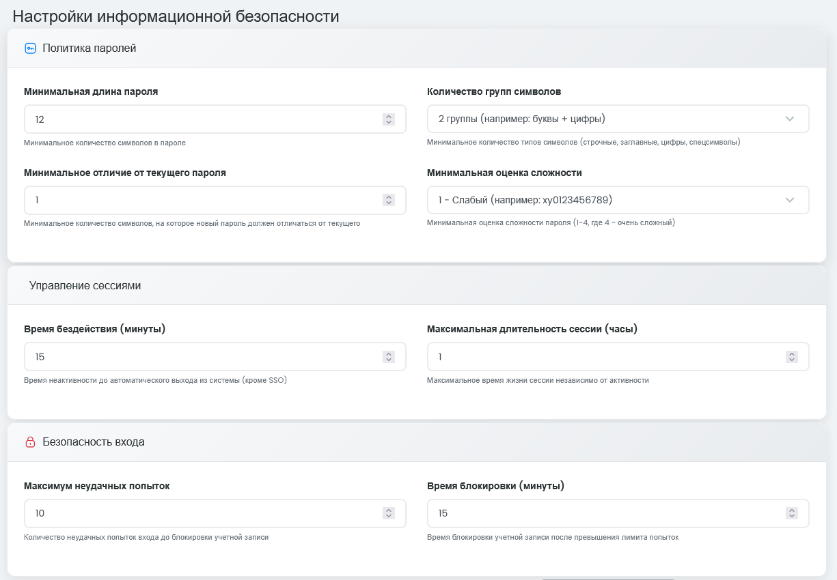Viewport: 837px width, 580px height.
Task: Increase Минимальное отличие от текущего пароля value
Action: point(389,197)
